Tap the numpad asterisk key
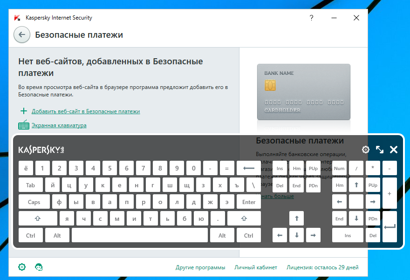The width and height of the screenshot is (410, 280). (373, 168)
